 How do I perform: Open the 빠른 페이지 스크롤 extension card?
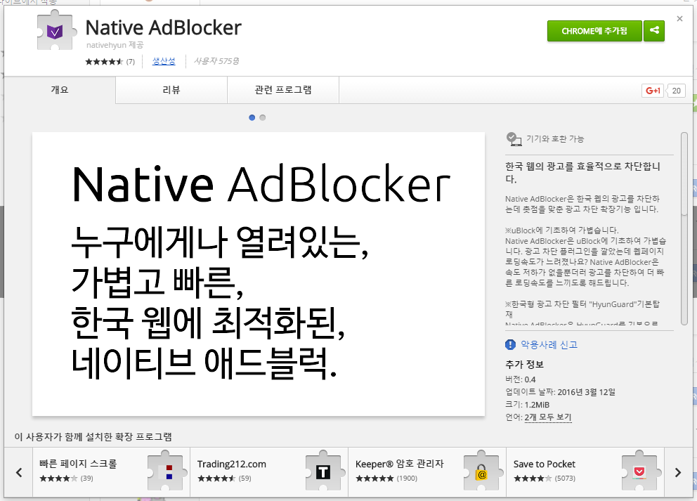111,472
